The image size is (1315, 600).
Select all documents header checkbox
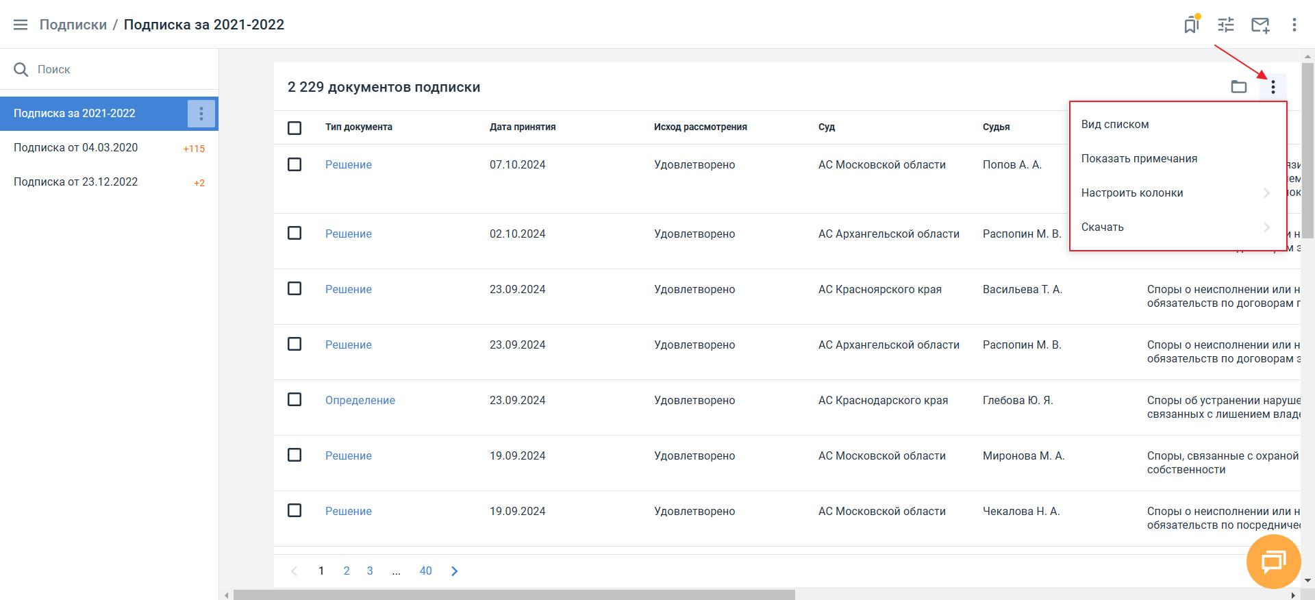click(x=295, y=128)
